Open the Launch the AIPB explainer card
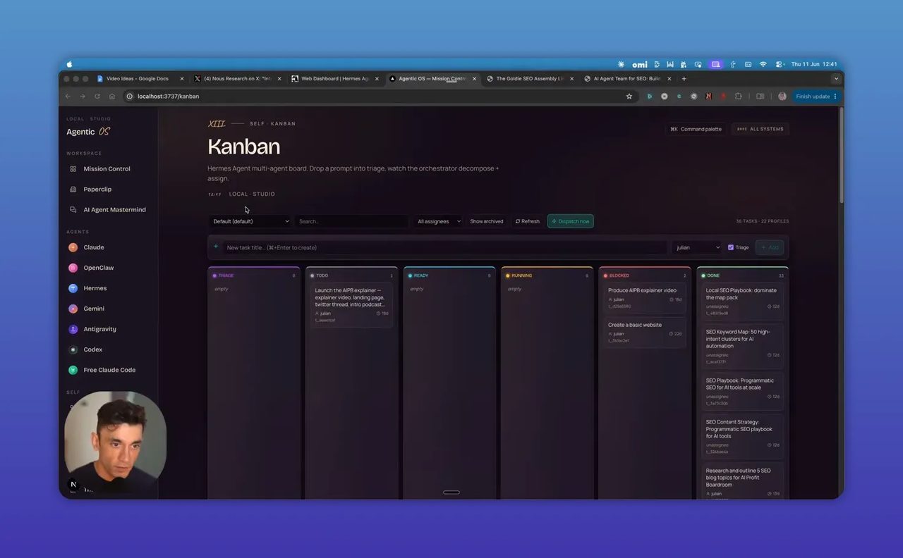The width and height of the screenshot is (903, 558). [351, 305]
